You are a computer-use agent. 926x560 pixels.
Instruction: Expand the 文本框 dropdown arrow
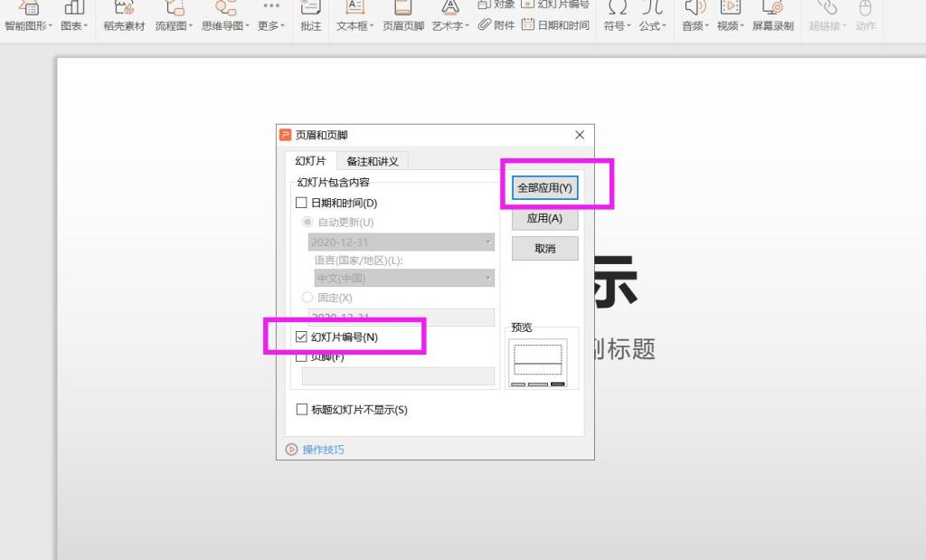(372, 26)
